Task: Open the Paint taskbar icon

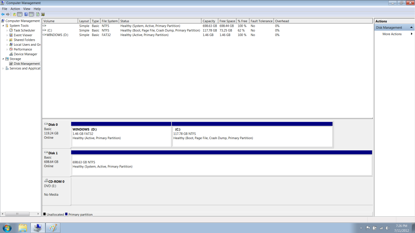Action: (53, 228)
